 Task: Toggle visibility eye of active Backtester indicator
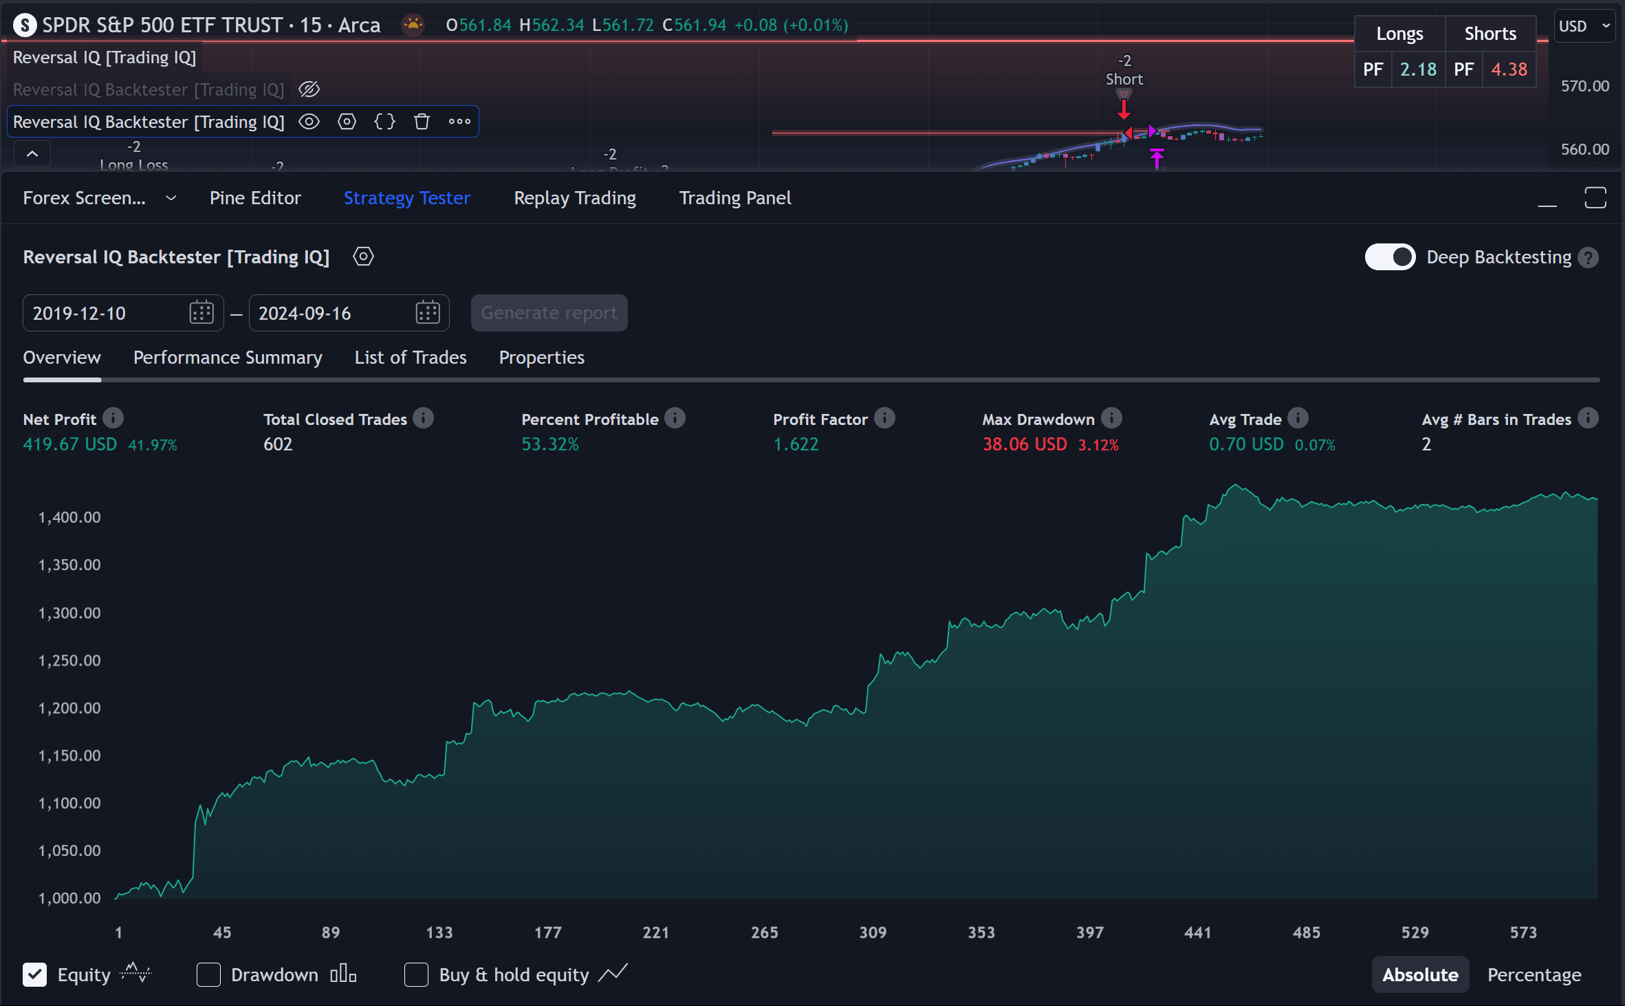(309, 122)
